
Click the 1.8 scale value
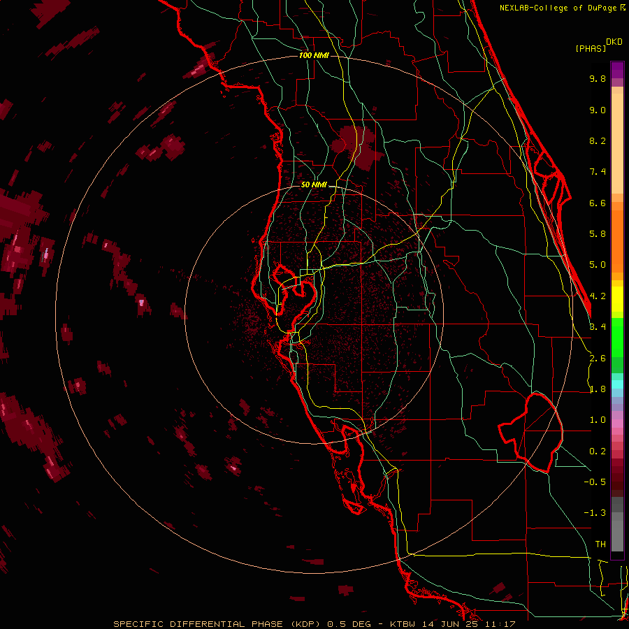598,389
